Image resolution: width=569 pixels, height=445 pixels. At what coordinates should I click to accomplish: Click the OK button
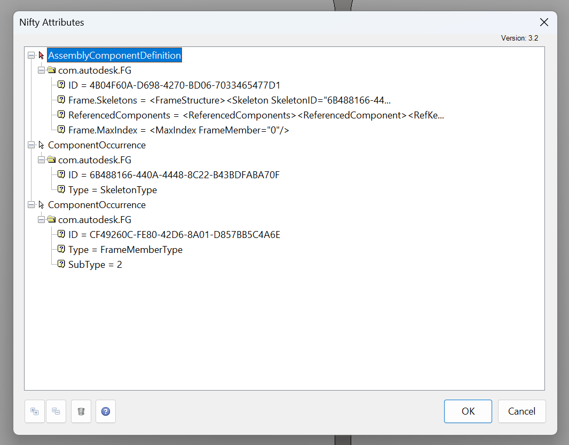(468, 411)
